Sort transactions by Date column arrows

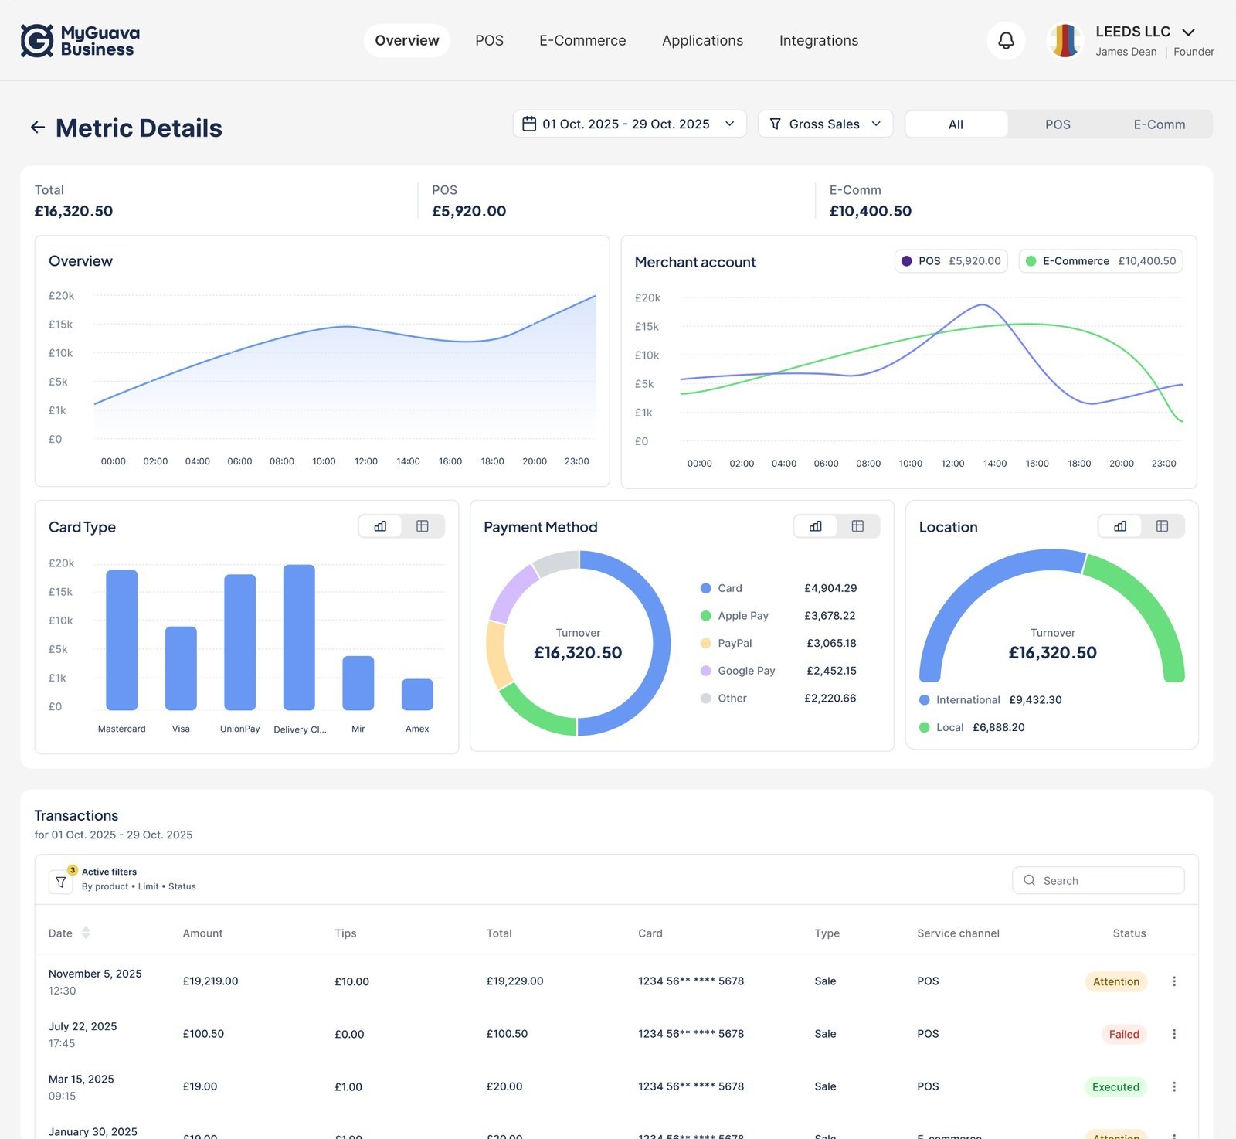[x=86, y=933]
